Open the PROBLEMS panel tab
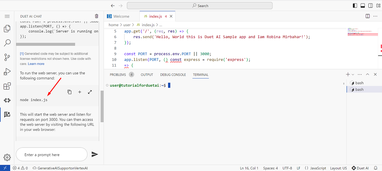Image resolution: width=382 pixels, height=171 pixels. click(x=122, y=75)
